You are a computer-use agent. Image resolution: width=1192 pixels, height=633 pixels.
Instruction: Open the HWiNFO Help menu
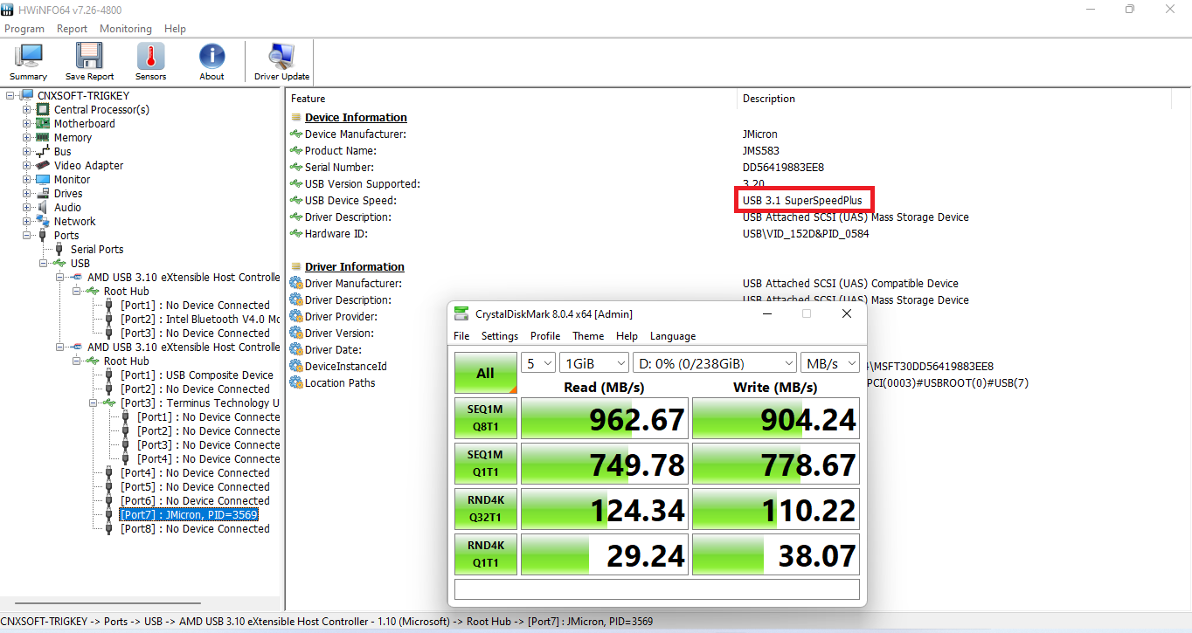[175, 29]
